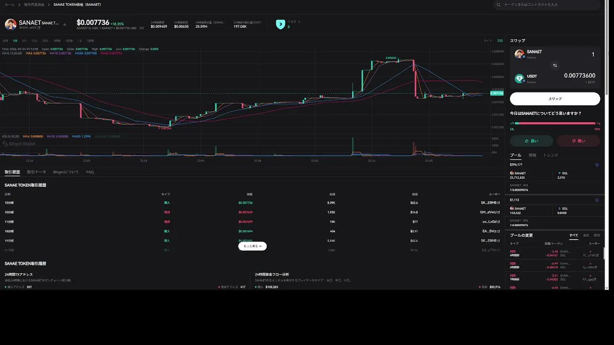Open user link 5K...E8M8 in 10分前 buy row
This screenshot has height=345, width=614.
coord(490,203)
